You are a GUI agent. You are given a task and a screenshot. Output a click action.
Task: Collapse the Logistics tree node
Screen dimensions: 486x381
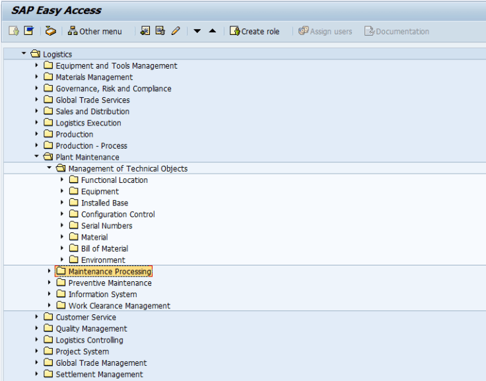(x=24, y=53)
